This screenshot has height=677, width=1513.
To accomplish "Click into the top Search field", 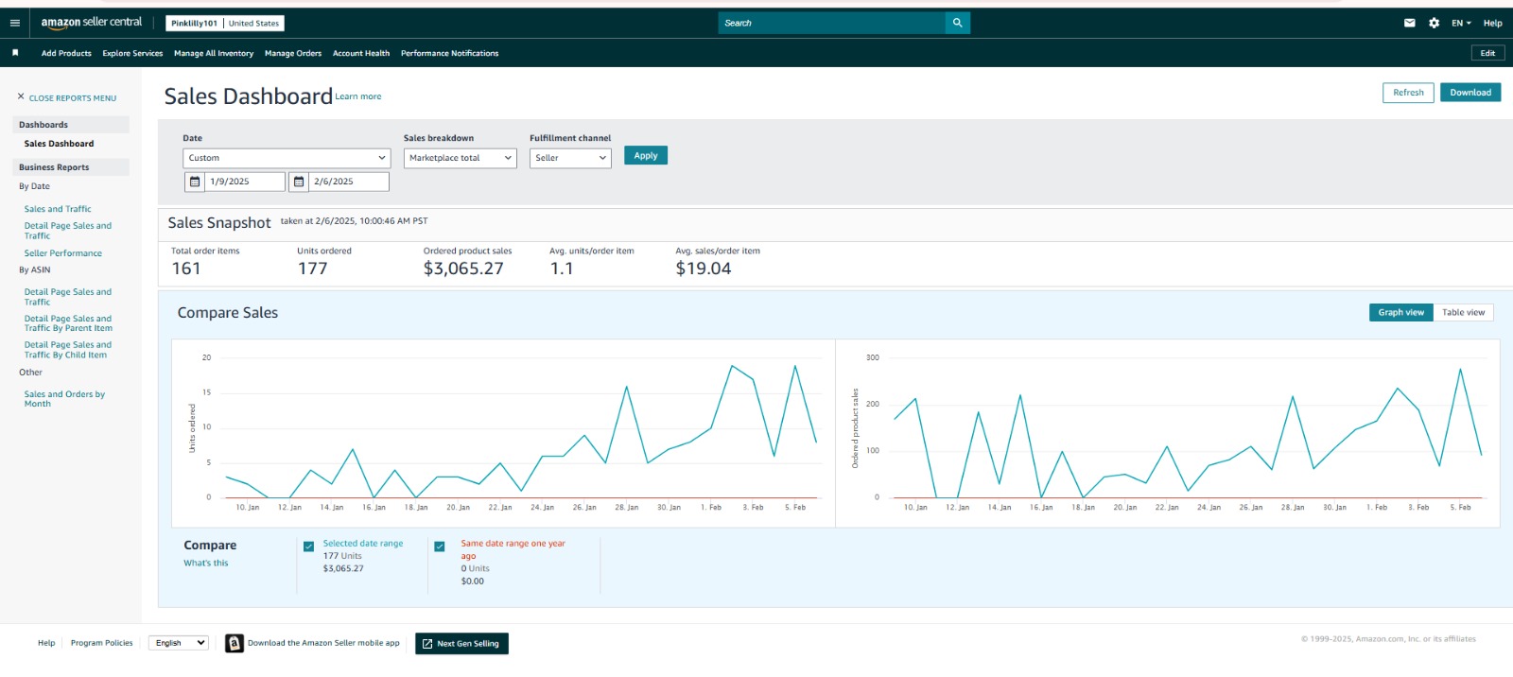I will click(832, 23).
